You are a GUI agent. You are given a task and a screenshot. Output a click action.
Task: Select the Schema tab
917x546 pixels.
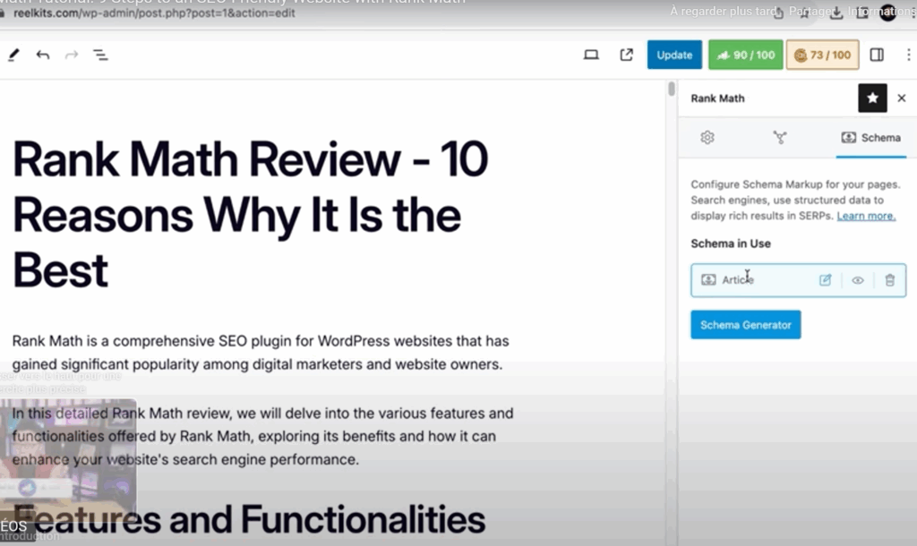click(870, 137)
